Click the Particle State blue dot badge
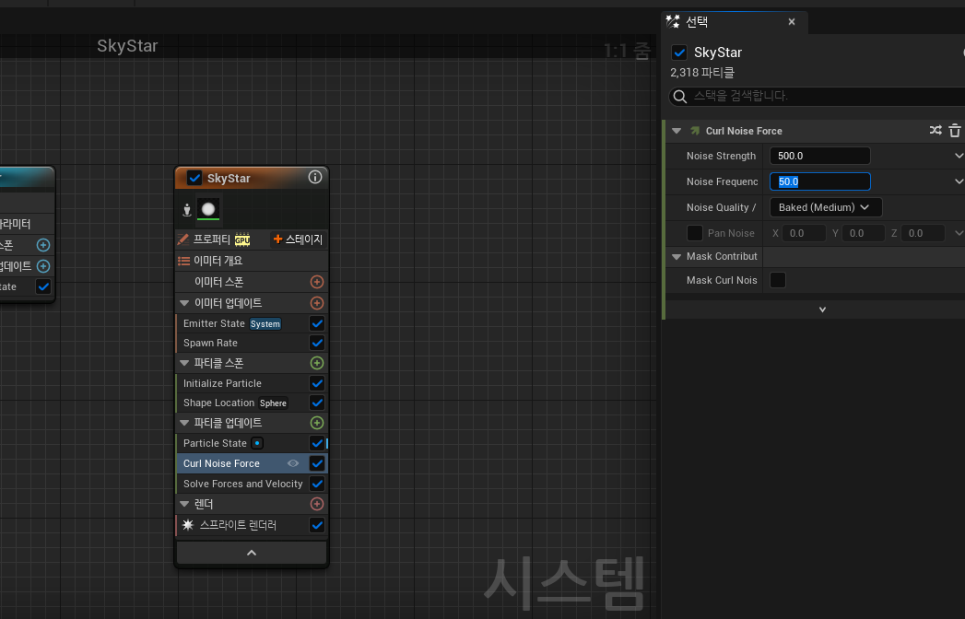 coord(257,443)
